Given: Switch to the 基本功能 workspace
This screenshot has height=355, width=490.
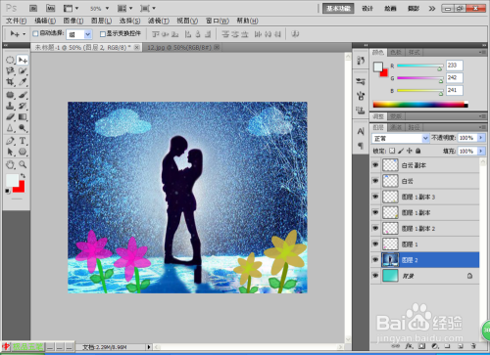Looking at the screenshot, I should [x=338, y=9].
